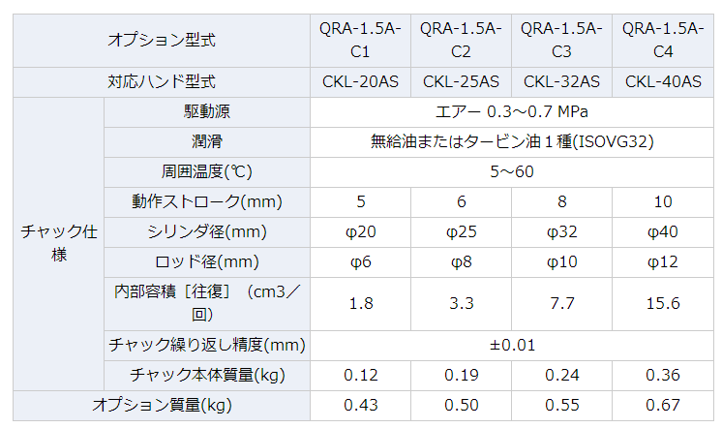Select the φ25 cylinder diameter cell
Image resolution: width=722 pixels, height=428 pixels.
point(461,232)
